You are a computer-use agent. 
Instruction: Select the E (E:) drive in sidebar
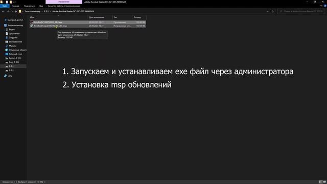[13, 66]
